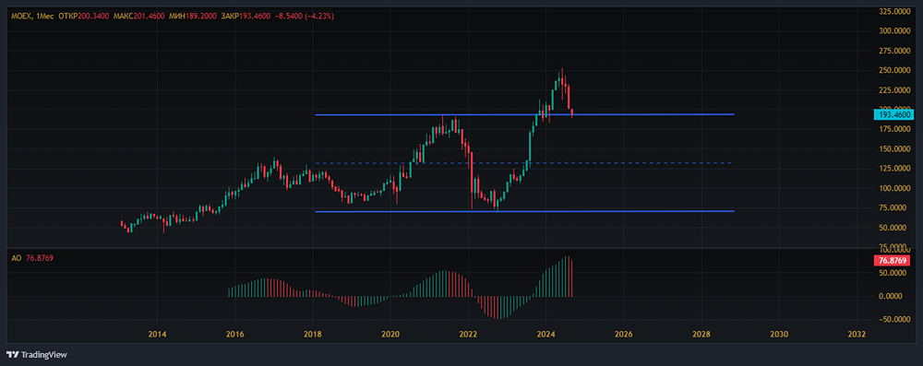Viewport: 923px width, 366px height.
Task: Select the lower solid blue horizontal line
Action: pos(524,211)
